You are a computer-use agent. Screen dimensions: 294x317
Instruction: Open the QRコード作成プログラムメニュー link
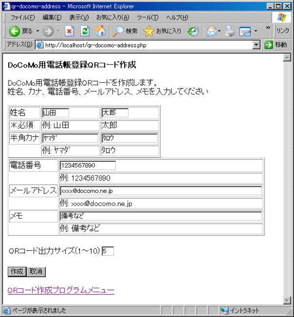[x=61, y=291]
